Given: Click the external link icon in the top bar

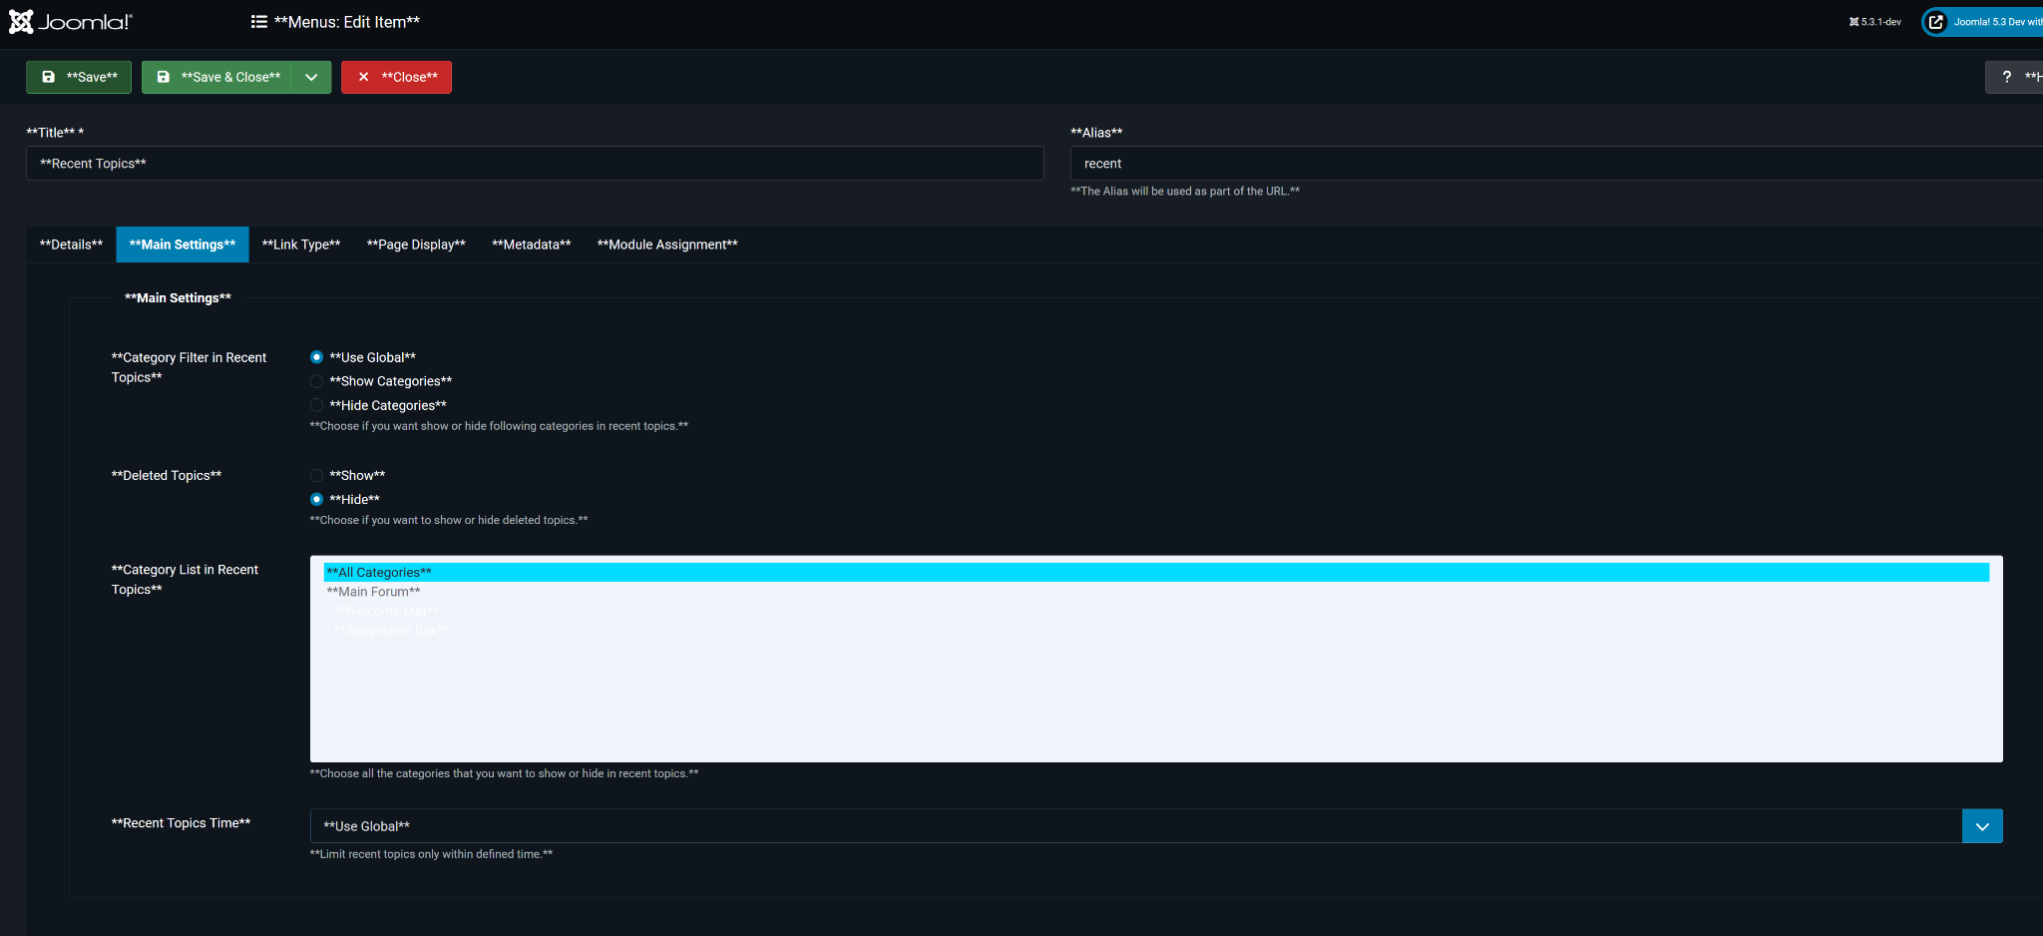Looking at the screenshot, I should [1935, 22].
